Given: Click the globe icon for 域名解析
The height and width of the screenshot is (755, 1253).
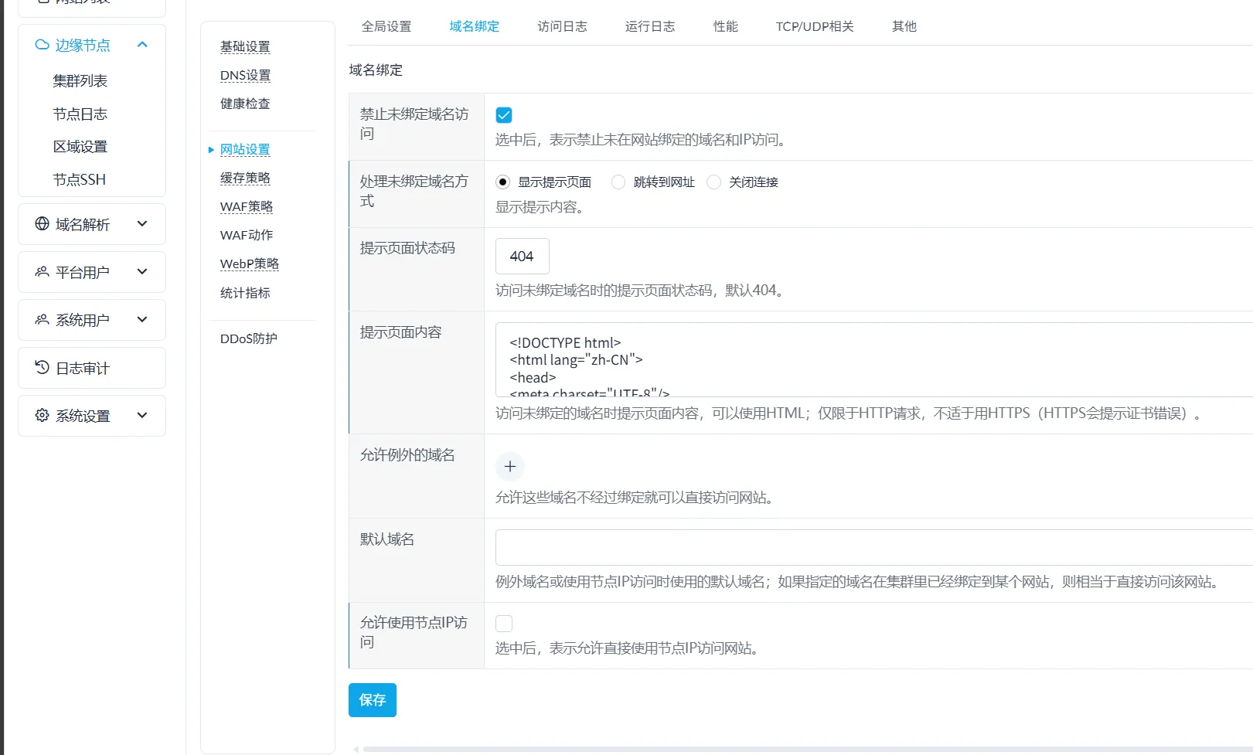Looking at the screenshot, I should (42, 224).
